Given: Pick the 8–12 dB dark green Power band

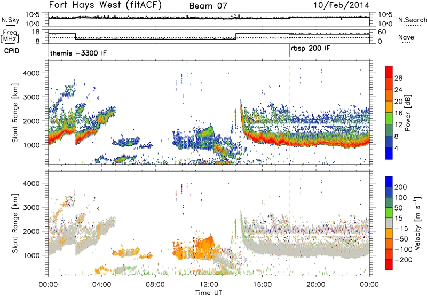Looking at the screenshot, I should tap(389, 130).
